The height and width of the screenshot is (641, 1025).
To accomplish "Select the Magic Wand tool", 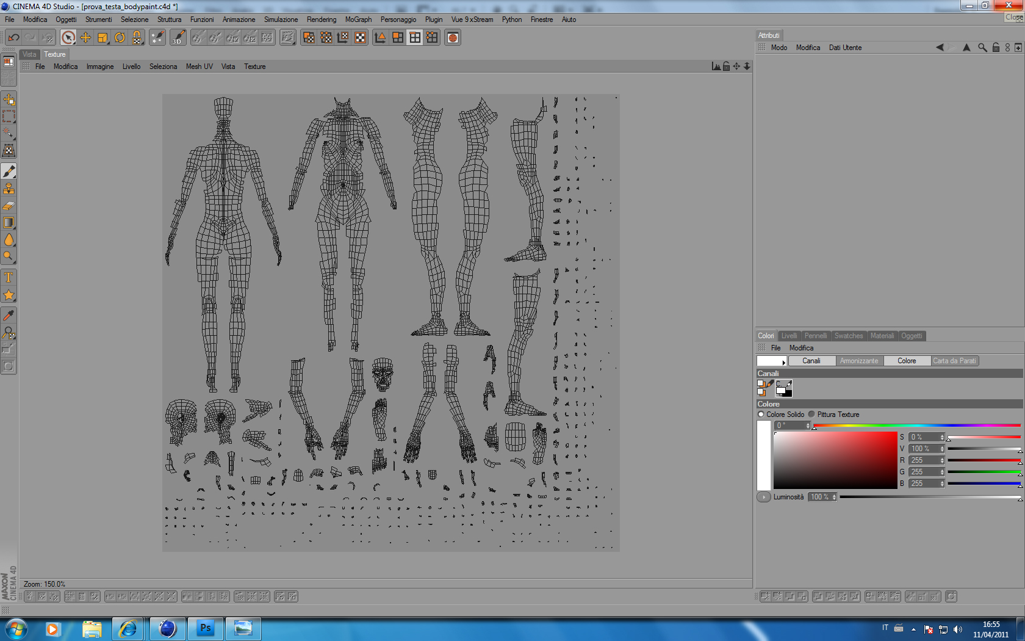I will pos(9,133).
